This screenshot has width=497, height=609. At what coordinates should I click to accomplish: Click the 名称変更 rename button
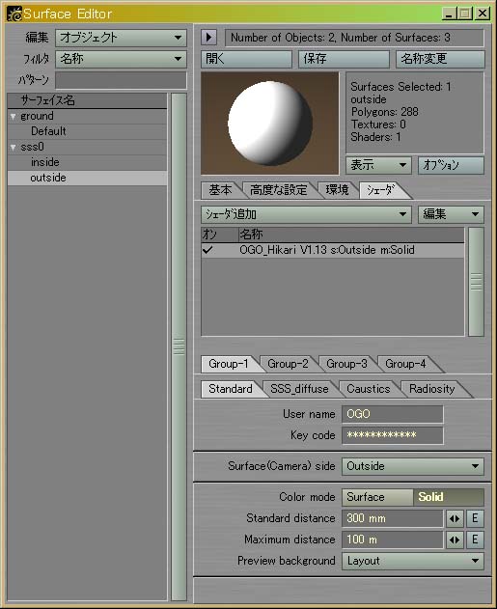(440, 59)
